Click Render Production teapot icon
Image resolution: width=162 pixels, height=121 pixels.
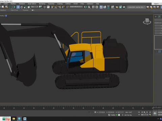[x=124, y=7]
